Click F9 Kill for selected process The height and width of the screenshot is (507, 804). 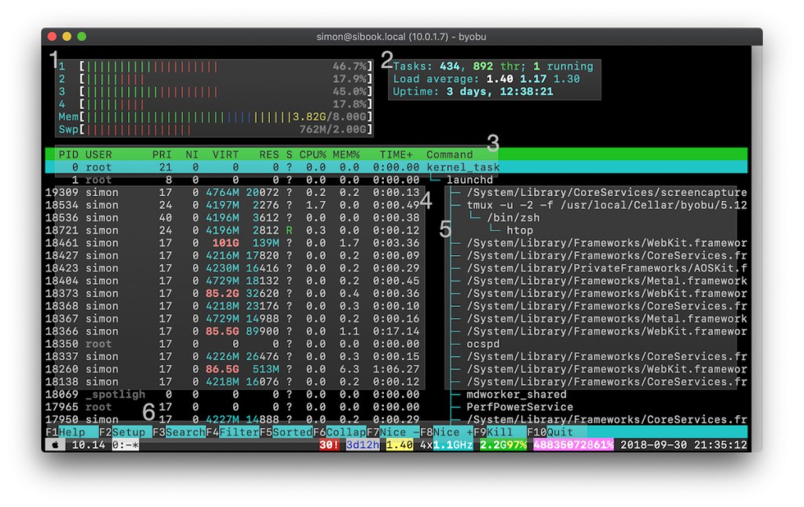click(x=500, y=432)
